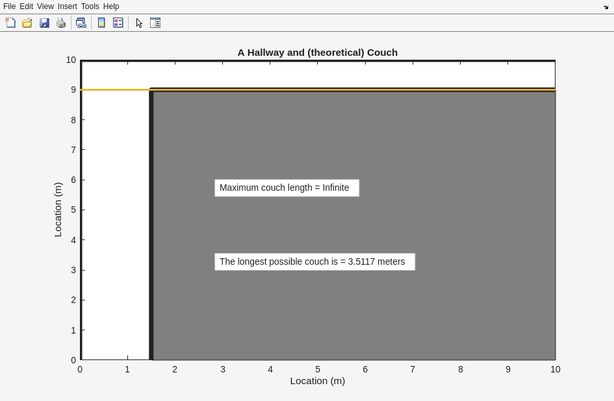Open a file with the folder icon
The width and height of the screenshot is (614, 401).
pos(27,23)
